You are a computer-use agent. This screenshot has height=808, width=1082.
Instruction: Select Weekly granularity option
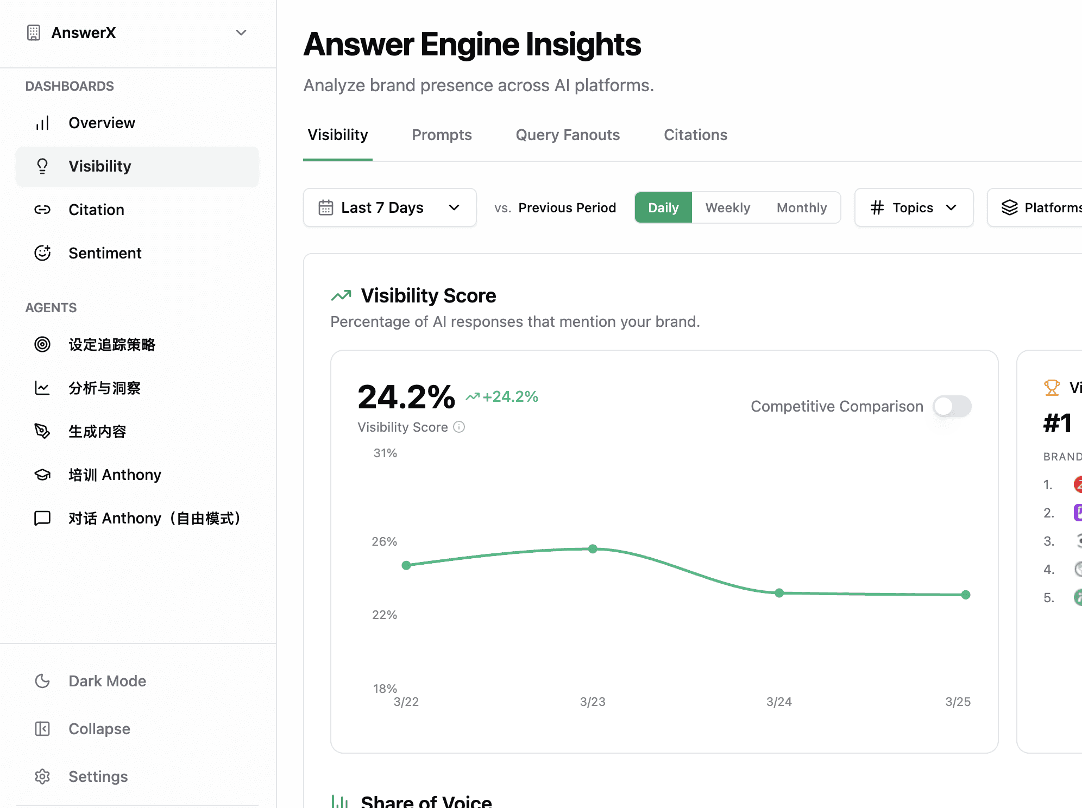727,207
